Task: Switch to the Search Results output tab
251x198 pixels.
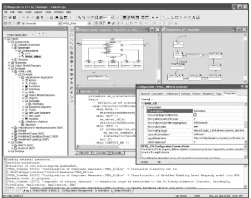Action: tap(123, 190)
